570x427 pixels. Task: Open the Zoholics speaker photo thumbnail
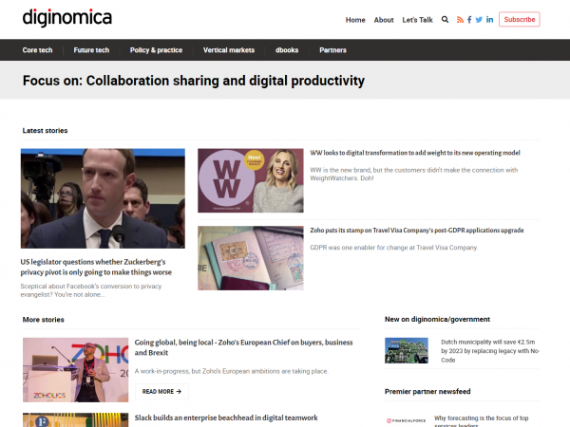coord(76,370)
